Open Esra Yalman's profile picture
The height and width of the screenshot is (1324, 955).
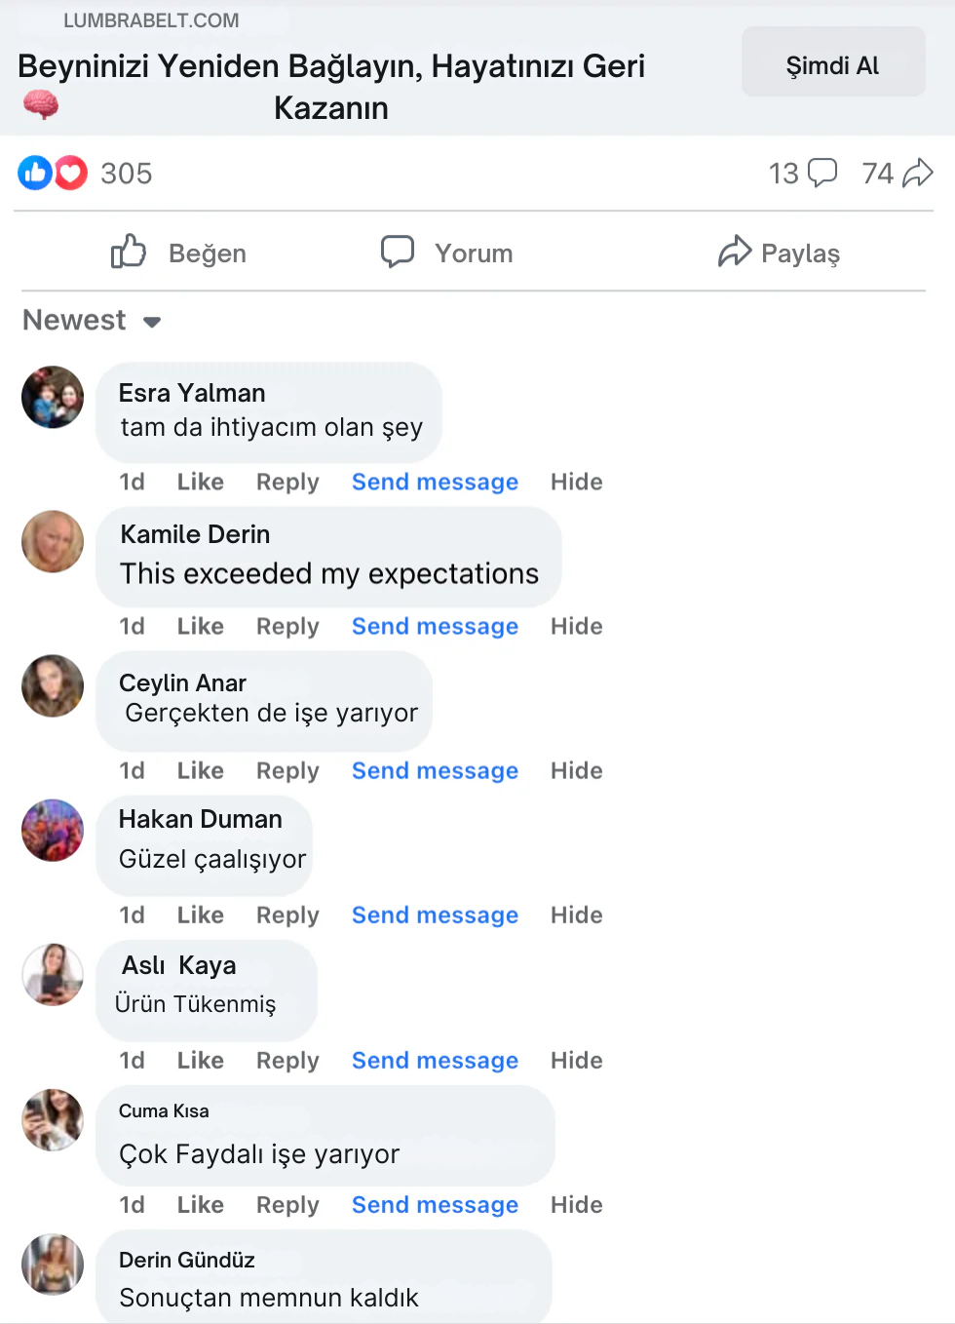(53, 397)
